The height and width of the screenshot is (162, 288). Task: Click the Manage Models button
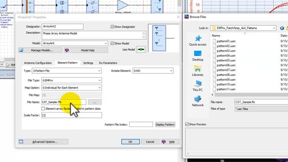[40, 50]
